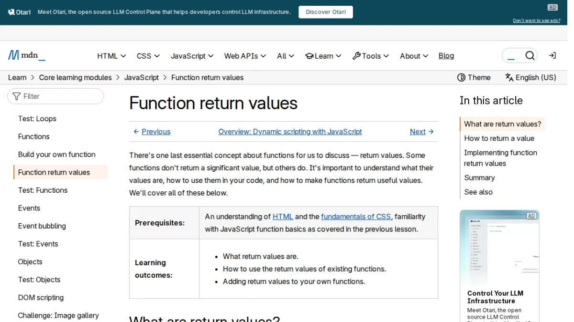The image size is (574, 322).
Task: Click Core learning modules breadcrumb
Action: (76, 77)
